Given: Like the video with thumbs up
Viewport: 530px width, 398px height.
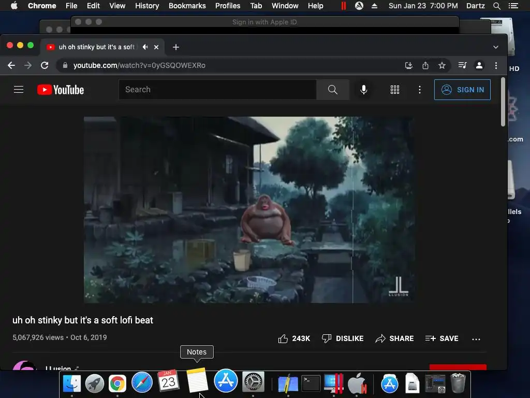Looking at the screenshot, I should pyautogui.click(x=294, y=338).
